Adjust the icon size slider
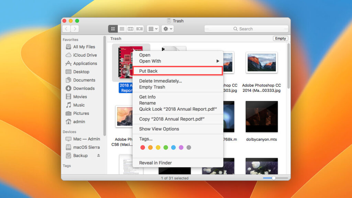This screenshot has width=352, height=198. (275, 178)
